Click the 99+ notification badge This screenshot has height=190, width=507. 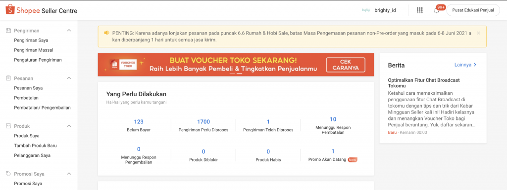pos(441,7)
